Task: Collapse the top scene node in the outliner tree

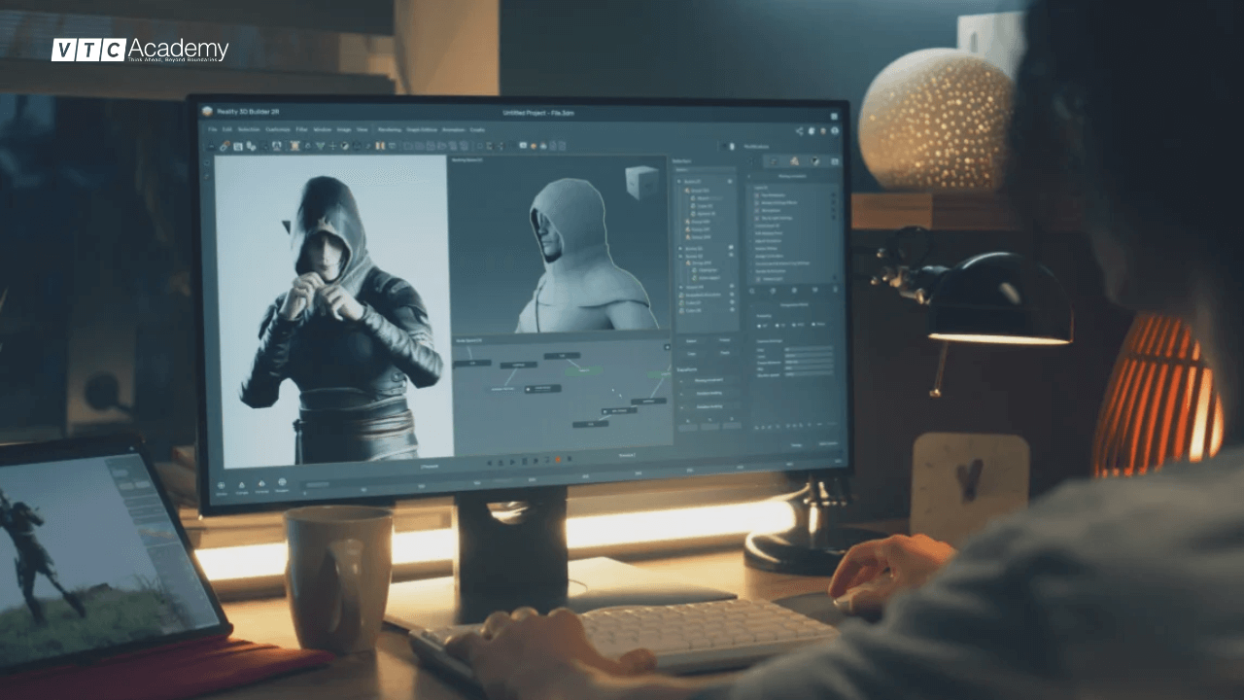Action: pos(679,181)
